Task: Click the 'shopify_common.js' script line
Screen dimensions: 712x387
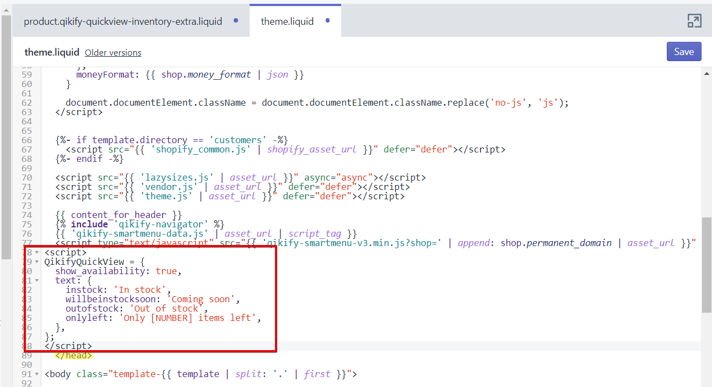Action: point(285,149)
